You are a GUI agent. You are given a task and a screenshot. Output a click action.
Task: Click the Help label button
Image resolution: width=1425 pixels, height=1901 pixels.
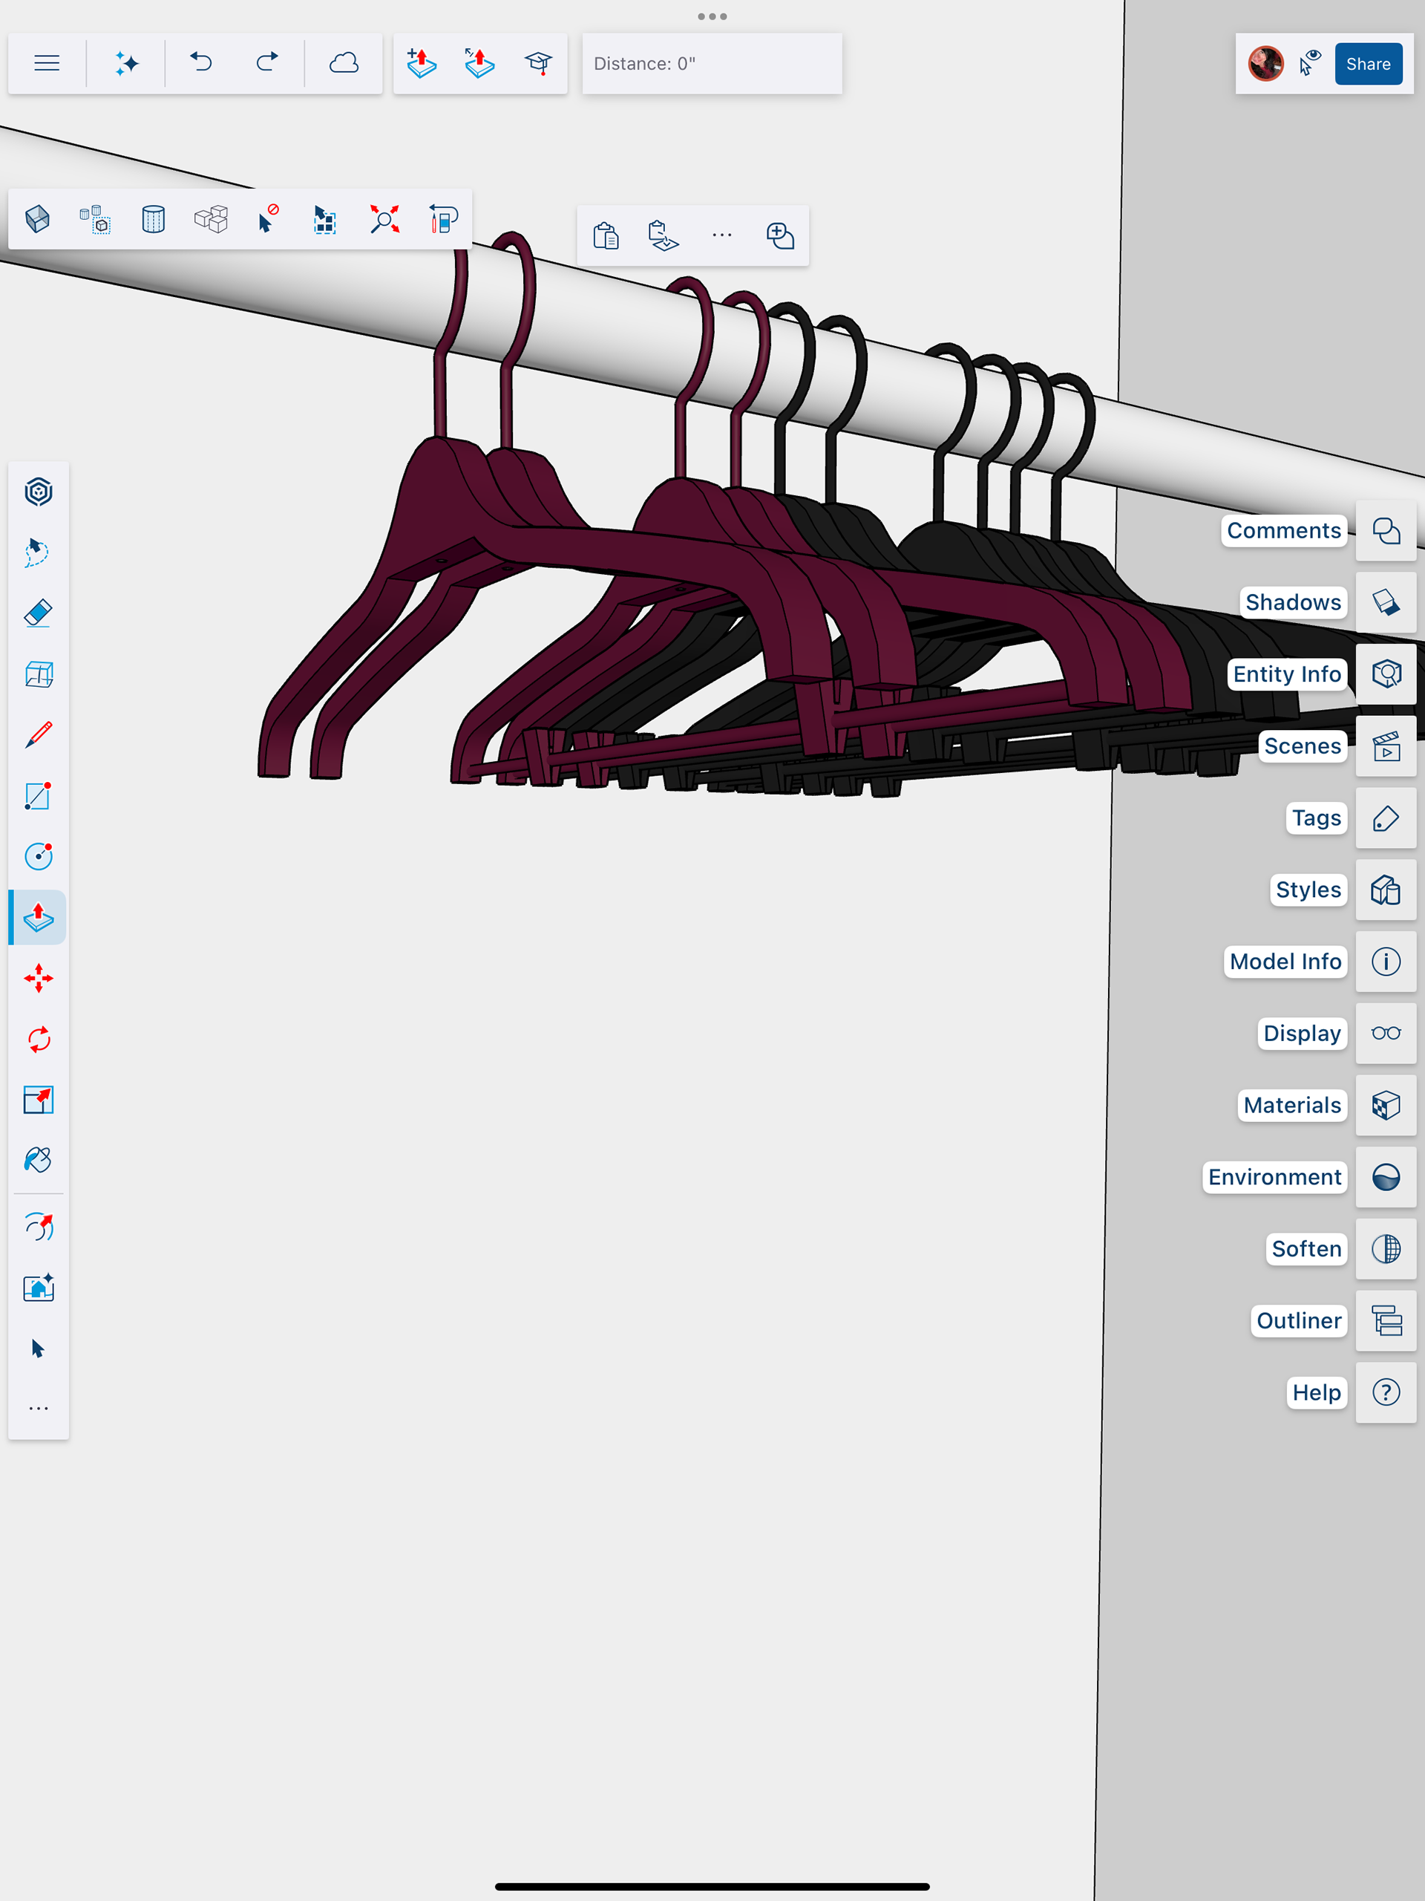[1316, 1392]
